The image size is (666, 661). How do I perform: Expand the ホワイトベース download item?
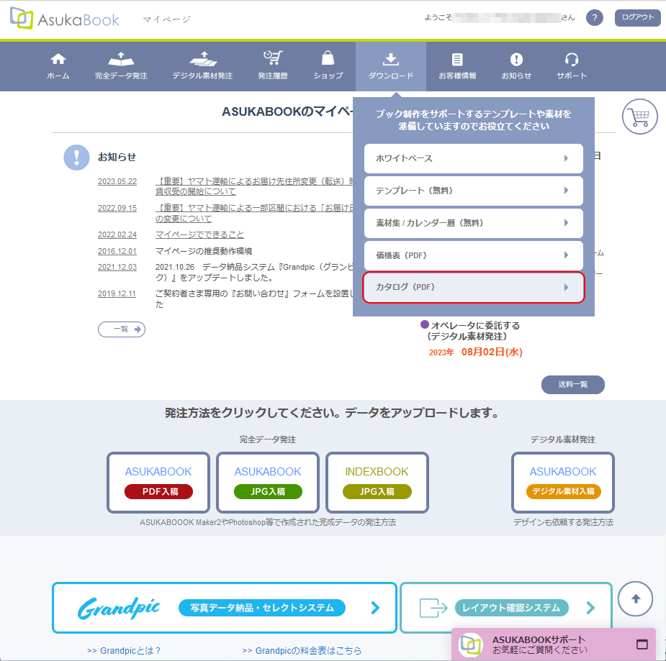point(473,158)
